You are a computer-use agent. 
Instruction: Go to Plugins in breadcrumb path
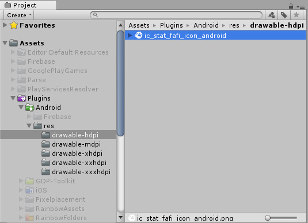click(x=172, y=25)
